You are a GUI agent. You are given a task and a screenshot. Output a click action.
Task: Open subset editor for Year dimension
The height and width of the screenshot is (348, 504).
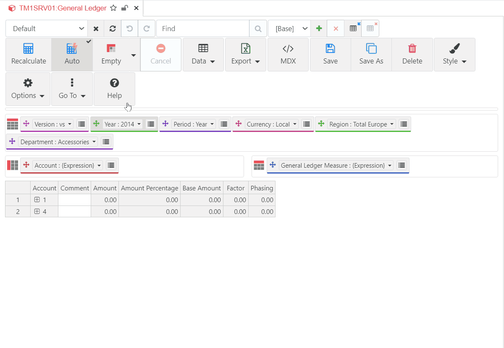[151, 124]
